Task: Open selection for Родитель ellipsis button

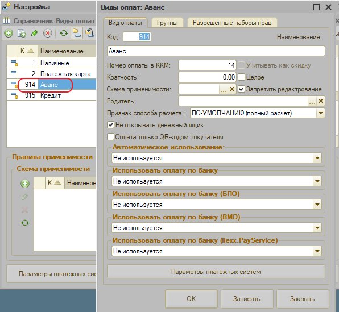Action: (x=312, y=101)
